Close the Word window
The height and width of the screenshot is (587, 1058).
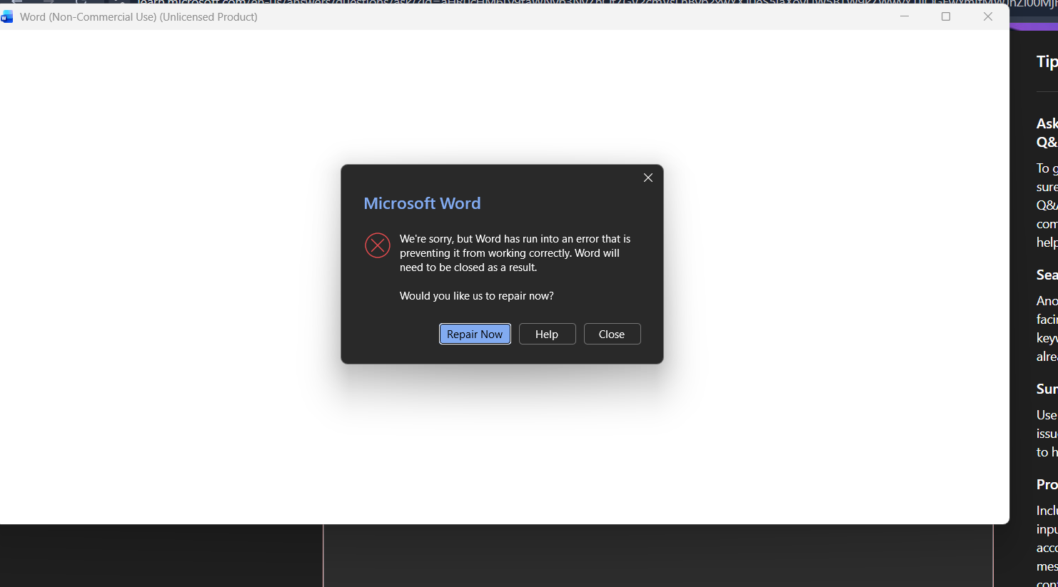point(988,16)
